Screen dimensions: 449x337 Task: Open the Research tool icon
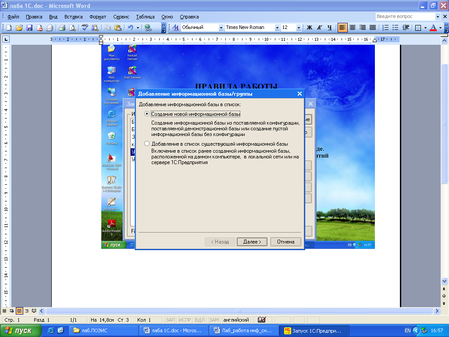pyautogui.click(x=95, y=28)
